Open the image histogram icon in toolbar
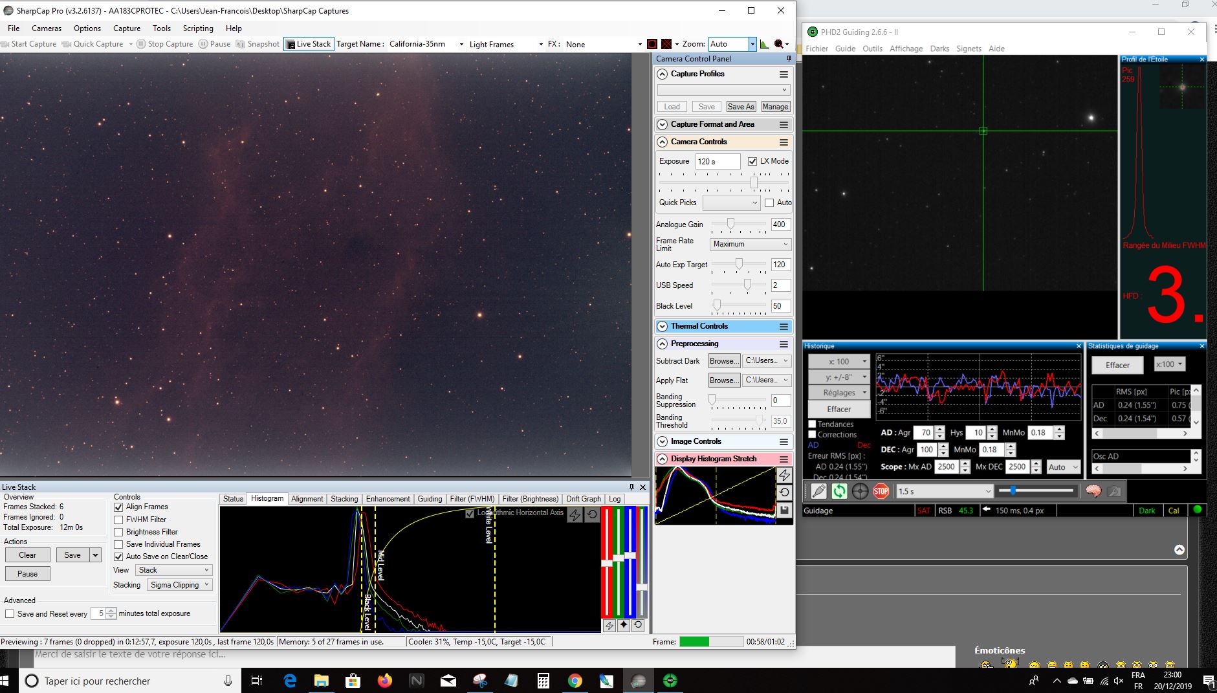Image resolution: width=1217 pixels, height=693 pixels. pyautogui.click(x=765, y=44)
